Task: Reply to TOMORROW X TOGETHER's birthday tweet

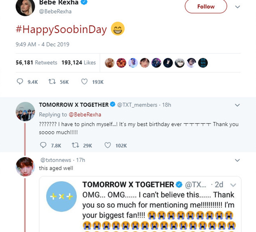Action: coord(43,145)
